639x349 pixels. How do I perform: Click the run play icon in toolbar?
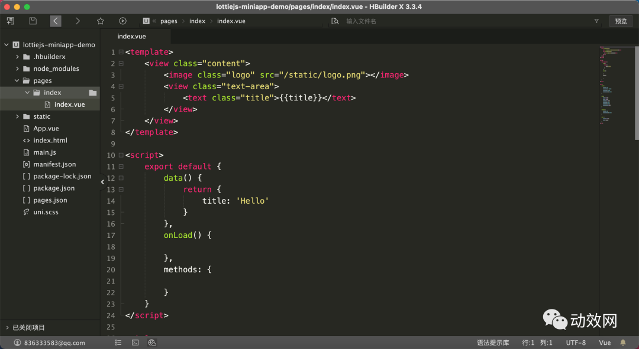(x=122, y=21)
